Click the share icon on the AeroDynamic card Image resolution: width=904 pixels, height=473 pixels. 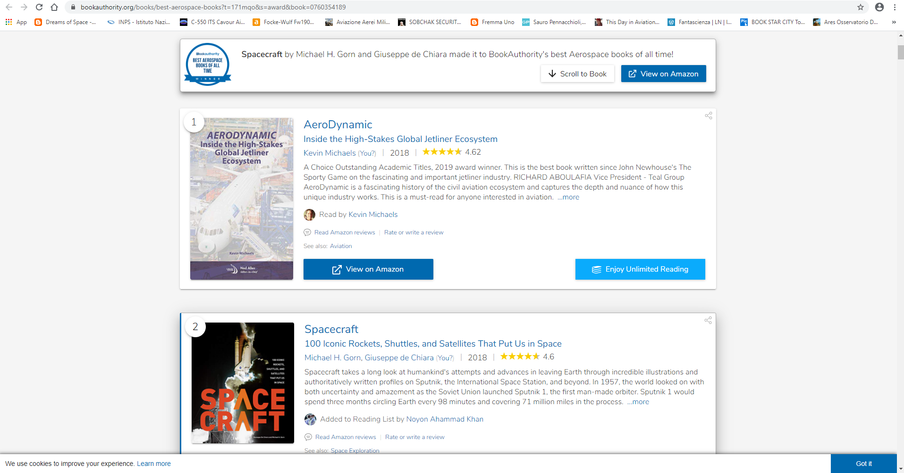coord(708,116)
